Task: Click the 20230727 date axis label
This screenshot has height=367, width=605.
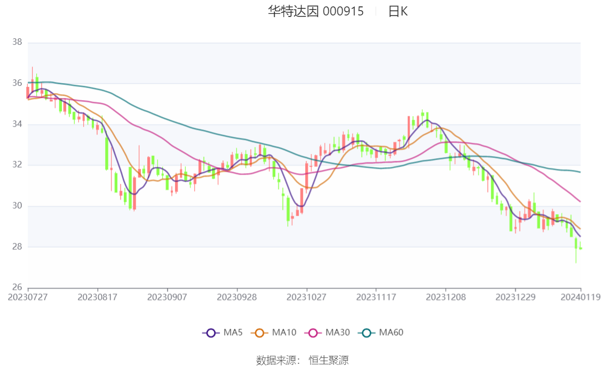Action: (28, 297)
